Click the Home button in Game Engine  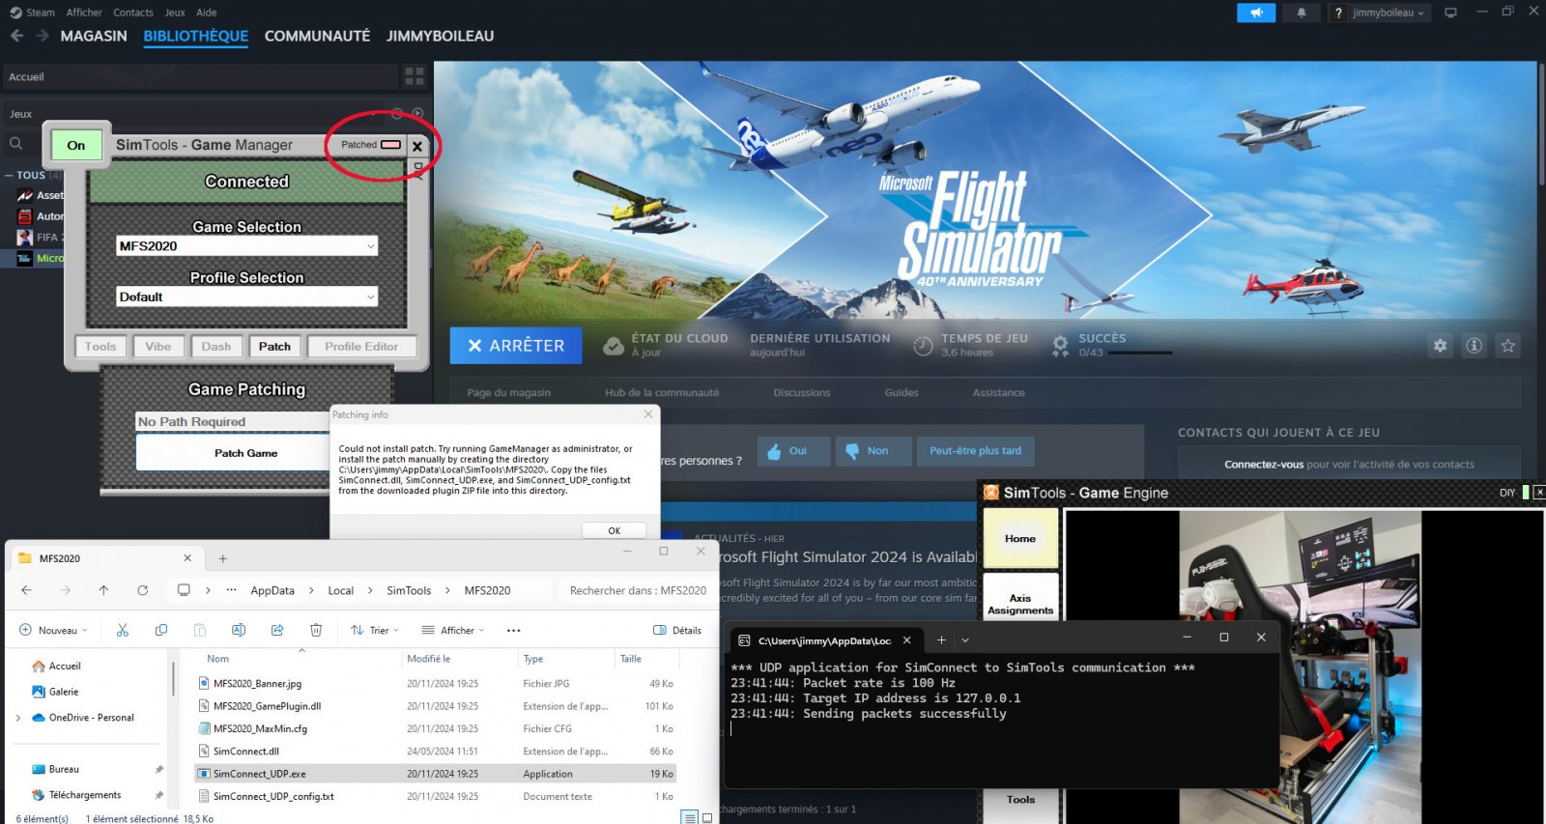[x=1020, y=539]
